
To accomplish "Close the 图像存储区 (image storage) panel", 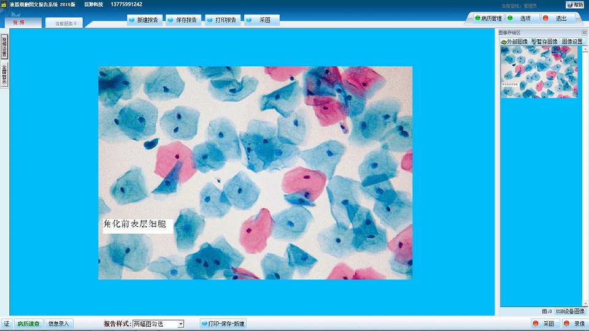I will 584,32.
